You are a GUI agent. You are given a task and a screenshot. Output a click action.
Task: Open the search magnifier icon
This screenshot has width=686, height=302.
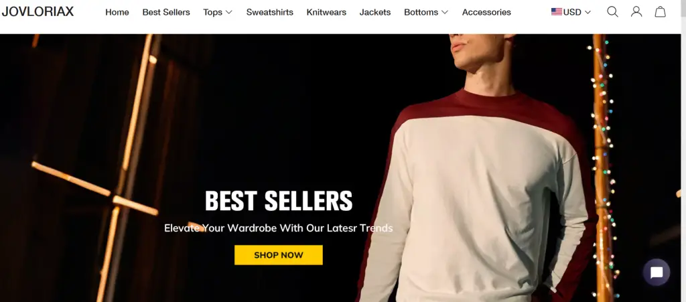coord(612,12)
